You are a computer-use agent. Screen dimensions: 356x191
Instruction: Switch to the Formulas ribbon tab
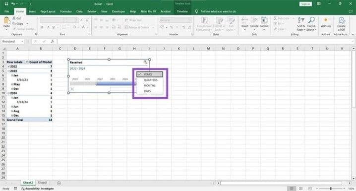[66, 11]
